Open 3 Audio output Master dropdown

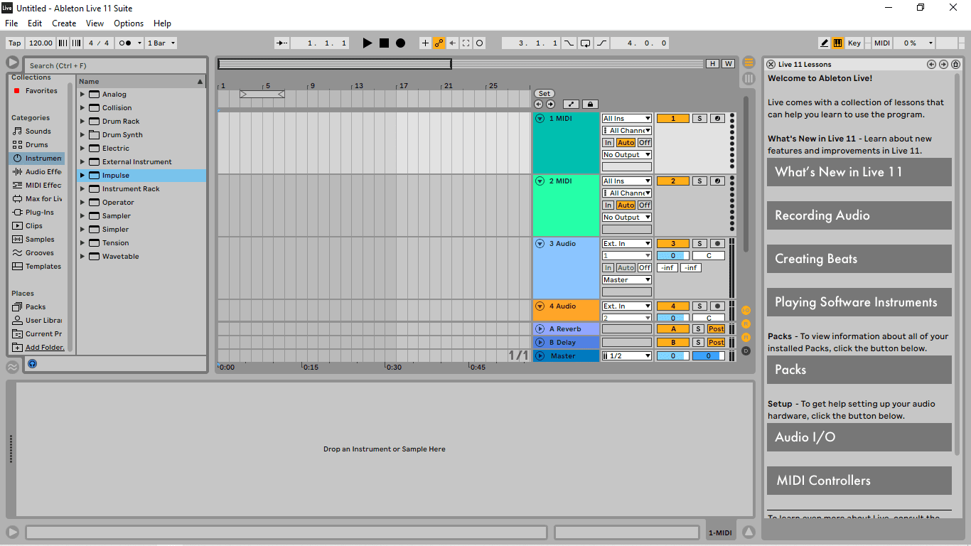point(627,280)
